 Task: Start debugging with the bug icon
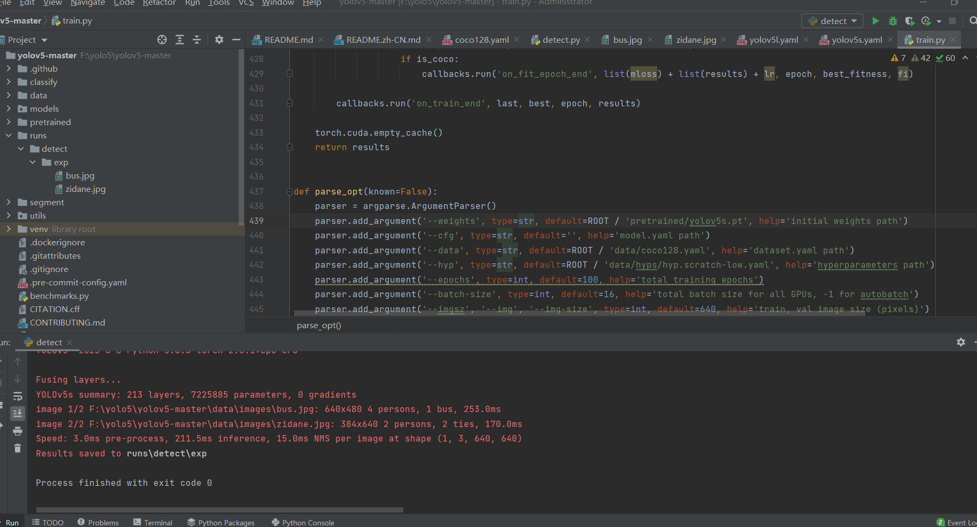tap(893, 21)
